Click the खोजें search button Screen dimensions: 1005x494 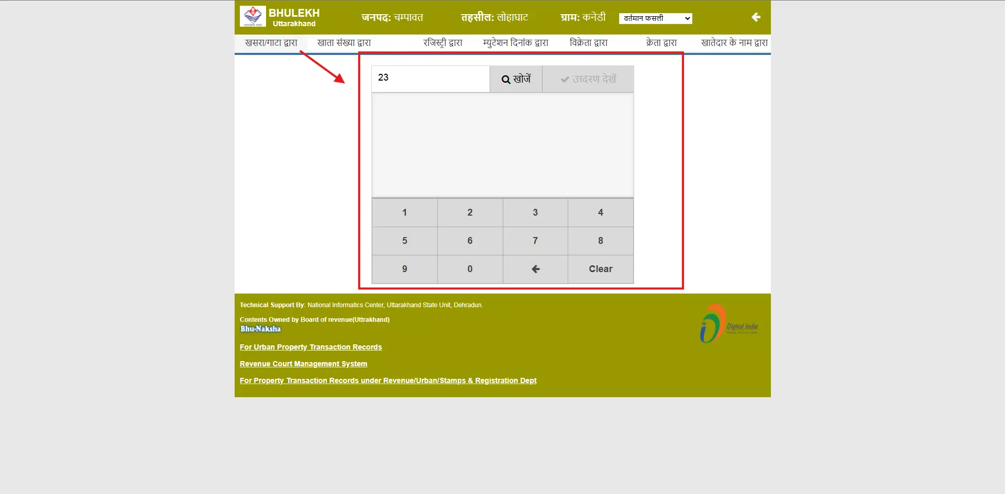pos(516,79)
